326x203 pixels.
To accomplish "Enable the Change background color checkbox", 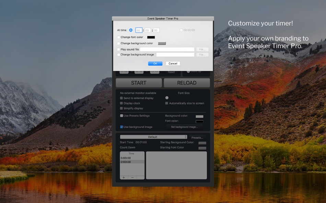I will [x=118, y=43].
